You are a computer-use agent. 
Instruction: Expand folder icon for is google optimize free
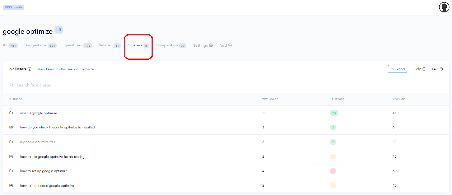tap(11, 142)
